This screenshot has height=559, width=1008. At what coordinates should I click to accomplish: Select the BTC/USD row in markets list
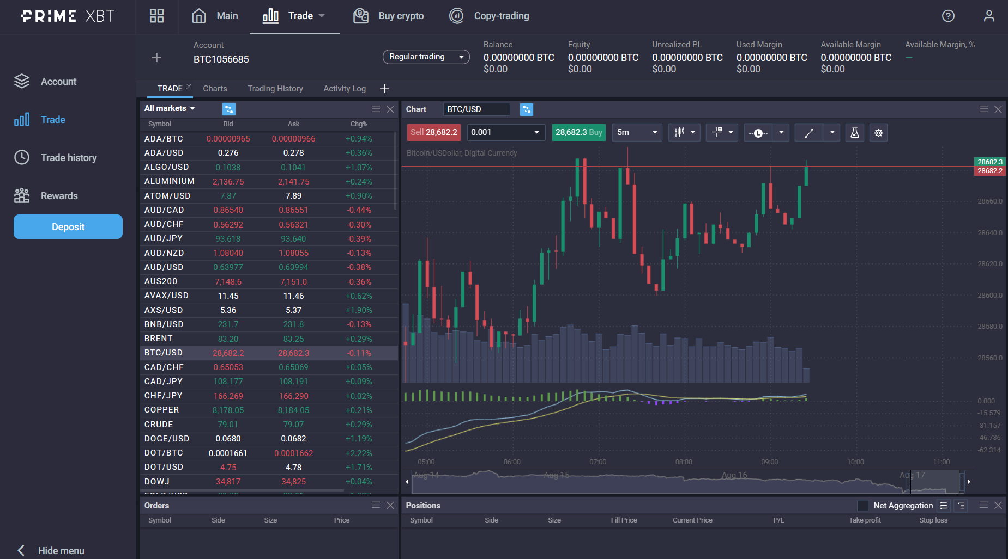pos(269,353)
